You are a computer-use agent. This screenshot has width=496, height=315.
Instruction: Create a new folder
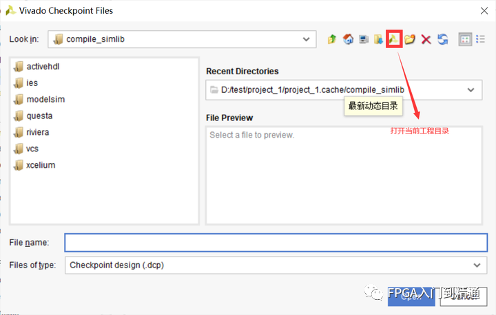coord(410,39)
